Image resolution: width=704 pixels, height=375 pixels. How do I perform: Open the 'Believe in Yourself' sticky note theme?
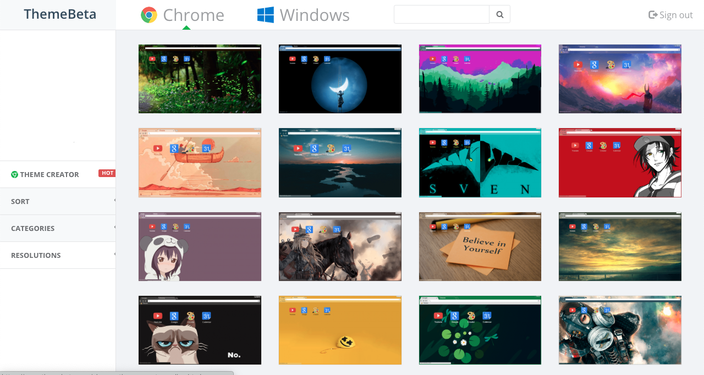[480, 246]
